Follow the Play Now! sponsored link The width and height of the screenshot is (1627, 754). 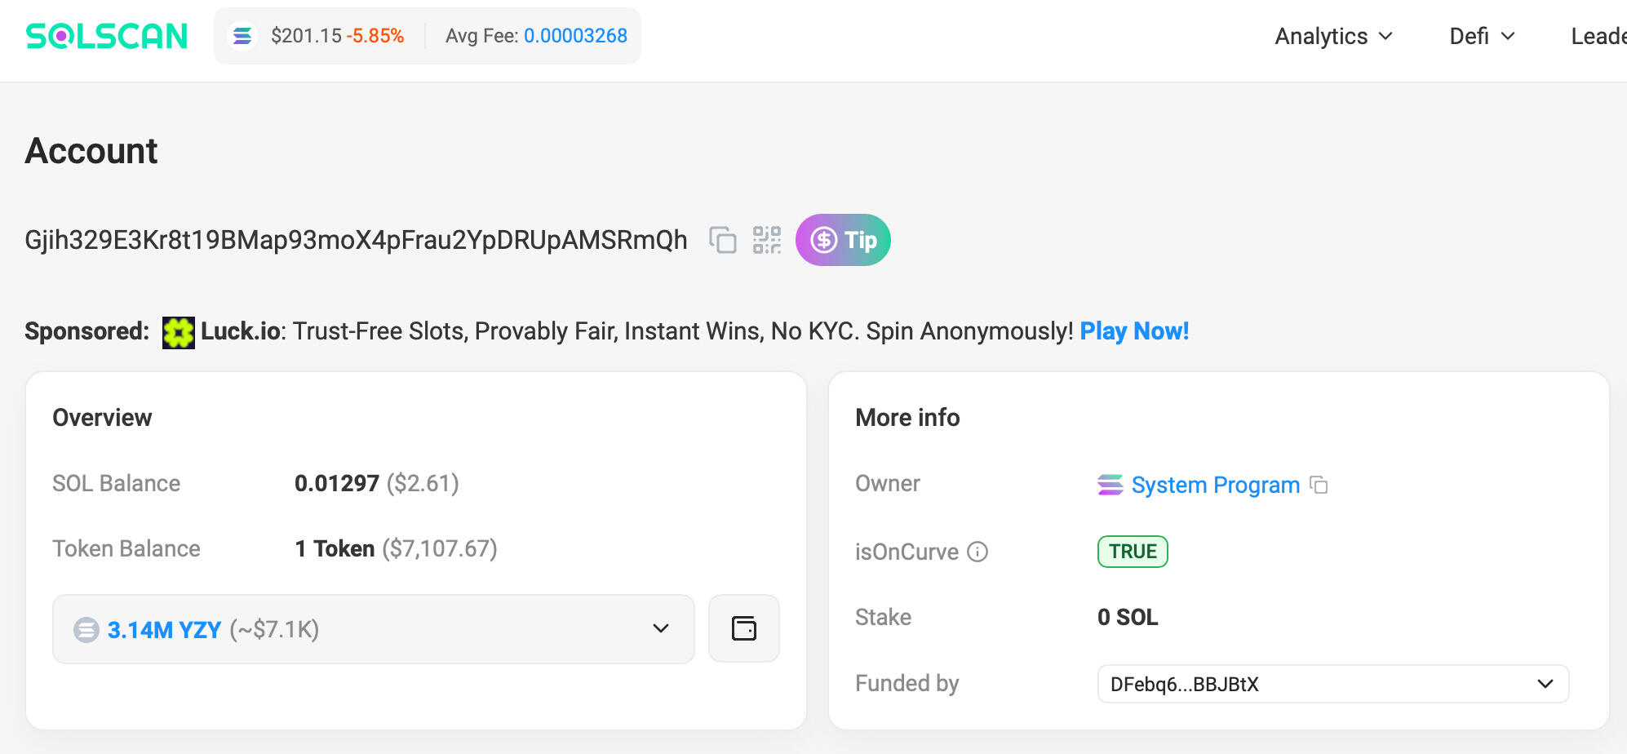tap(1134, 331)
